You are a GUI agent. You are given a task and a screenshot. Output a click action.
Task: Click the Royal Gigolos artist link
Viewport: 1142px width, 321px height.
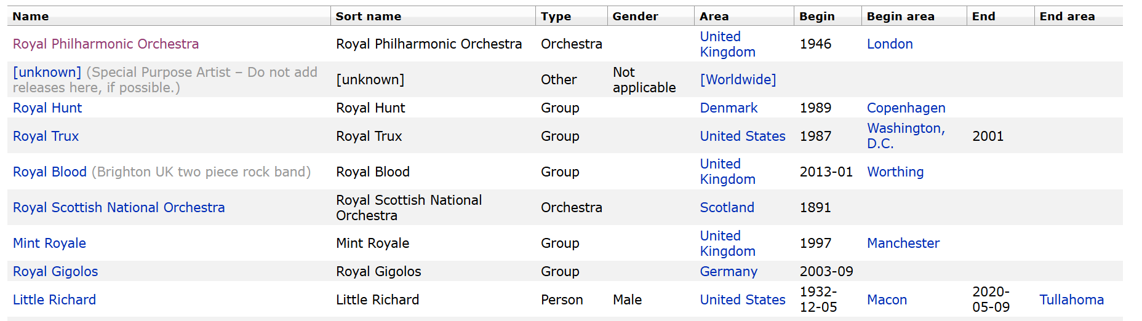coord(55,272)
